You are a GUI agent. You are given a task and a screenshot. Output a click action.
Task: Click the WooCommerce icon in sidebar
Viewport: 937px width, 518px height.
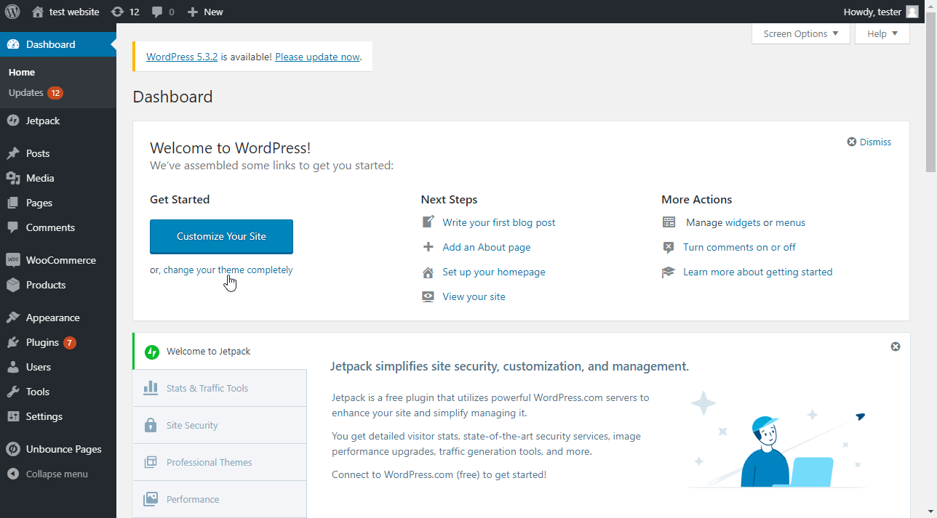click(x=13, y=260)
